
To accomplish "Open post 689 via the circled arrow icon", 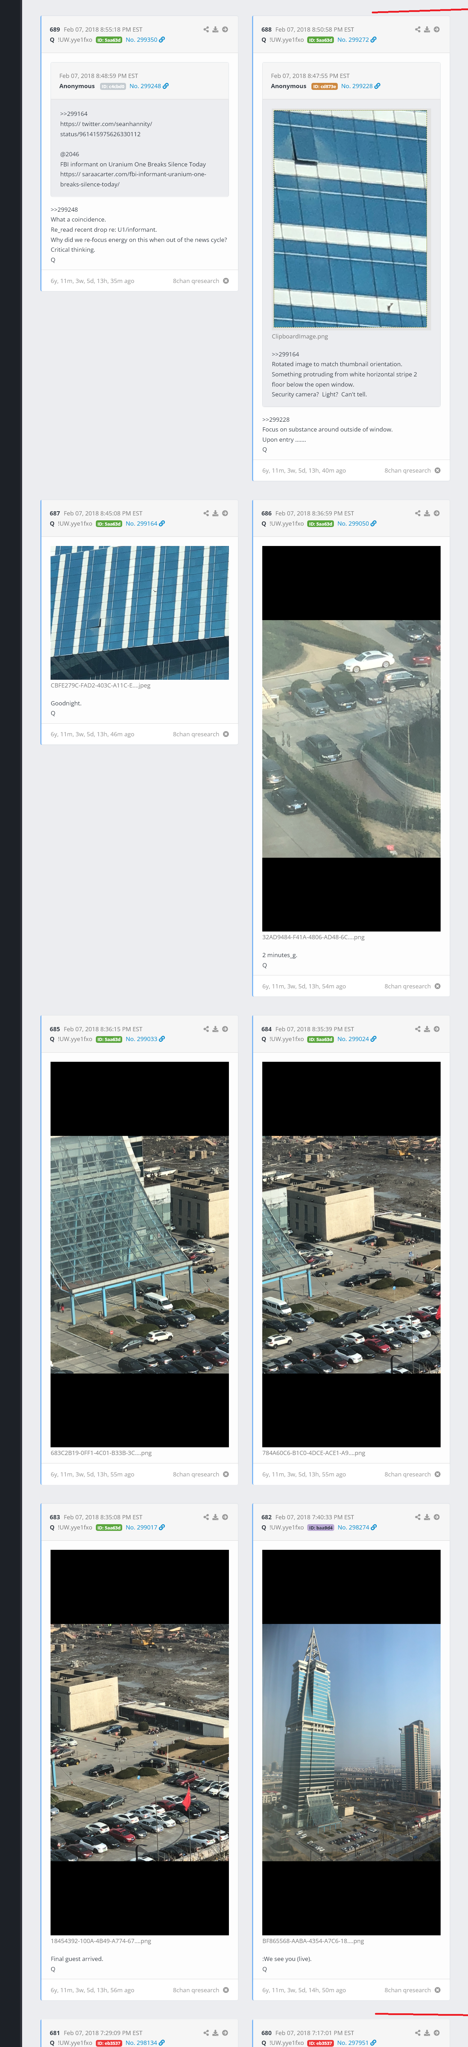I will click(225, 29).
